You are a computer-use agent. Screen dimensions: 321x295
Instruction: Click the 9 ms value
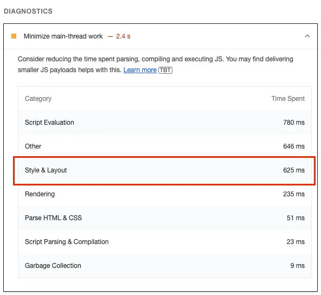tap(298, 266)
